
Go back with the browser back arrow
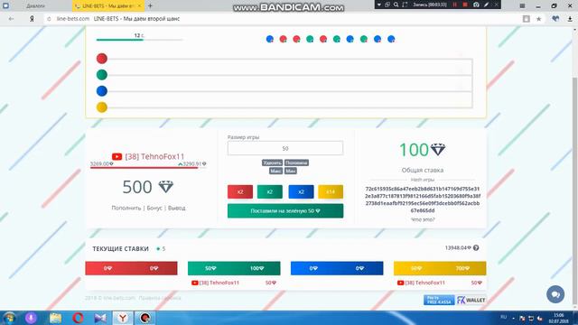11,19
